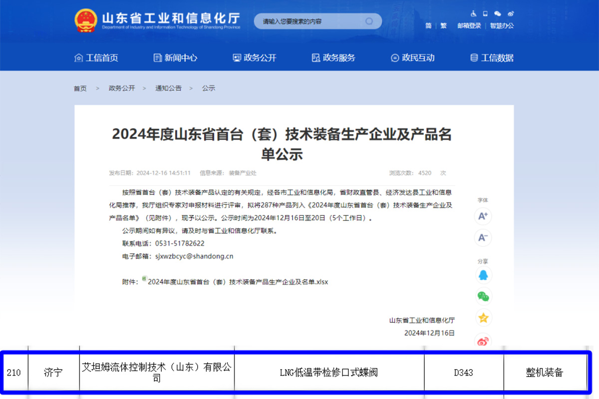This screenshot has width=599, height=399.
Task: Switch to simplified Chinese (简)
Action: [x=428, y=26]
